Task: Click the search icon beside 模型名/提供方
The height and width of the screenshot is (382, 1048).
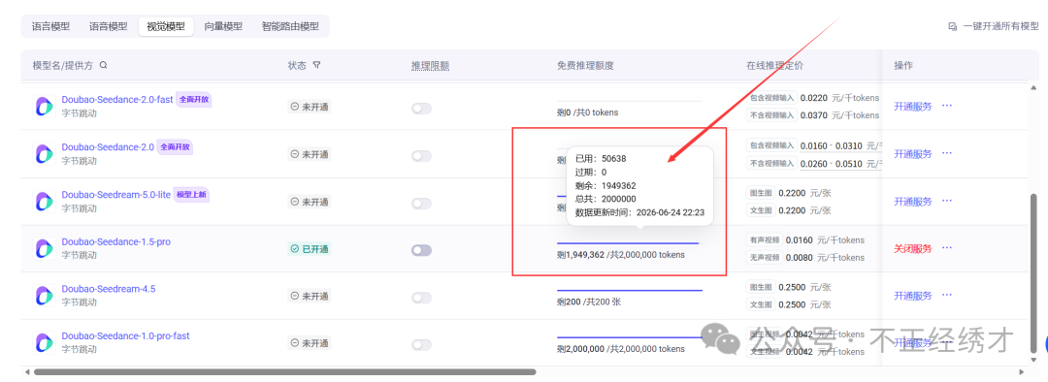Action: coord(104,66)
